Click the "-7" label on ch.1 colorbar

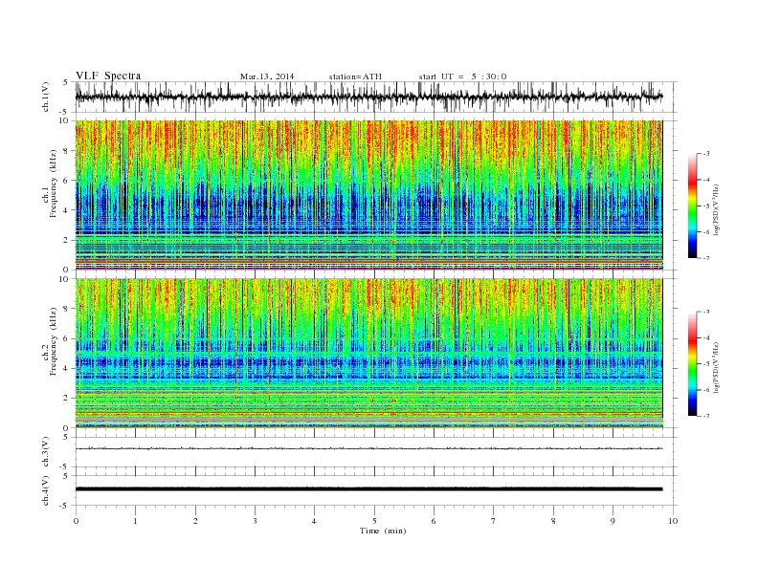706,258
